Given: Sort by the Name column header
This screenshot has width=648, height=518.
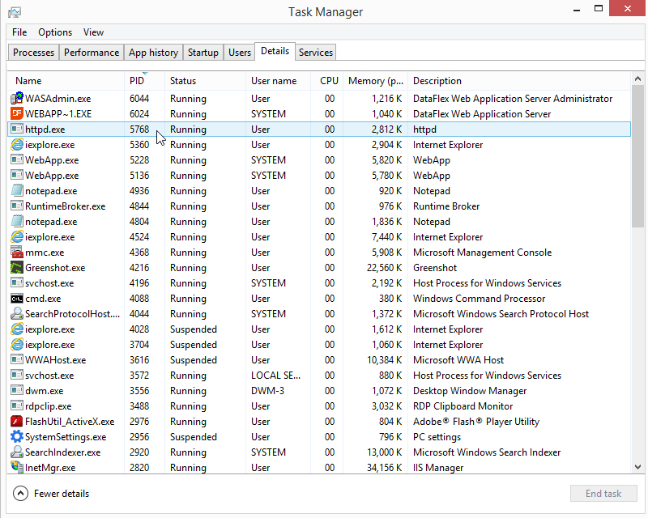Looking at the screenshot, I should (x=66, y=81).
